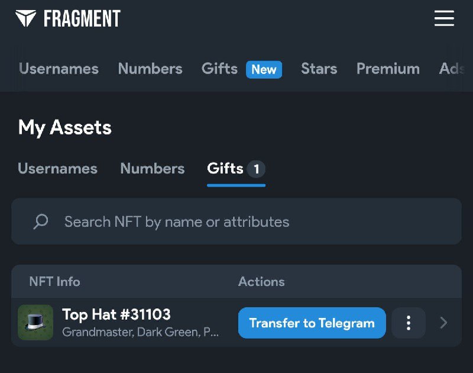Open Ads in top navigation
Image resolution: width=473 pixels, height=373 pixels.
[452, 69]
